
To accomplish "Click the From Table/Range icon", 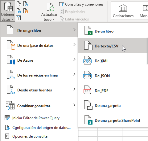I will point(18,18).
